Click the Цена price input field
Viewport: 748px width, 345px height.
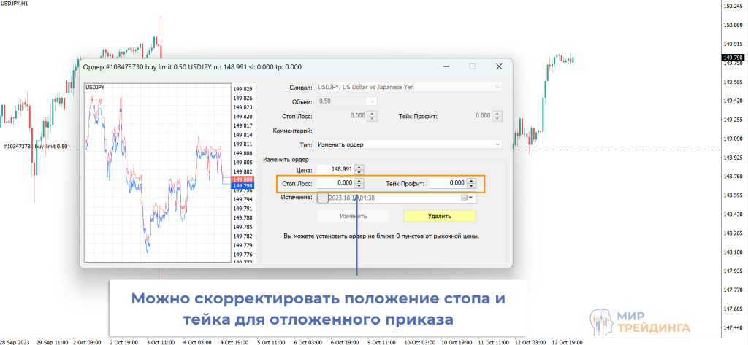[336, 168]
